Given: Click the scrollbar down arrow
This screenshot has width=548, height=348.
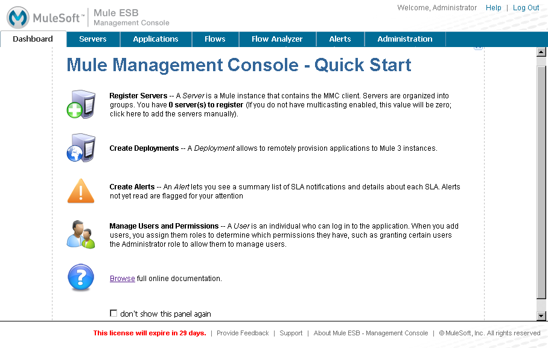Looking at the screenshot, I should [541, 315].
